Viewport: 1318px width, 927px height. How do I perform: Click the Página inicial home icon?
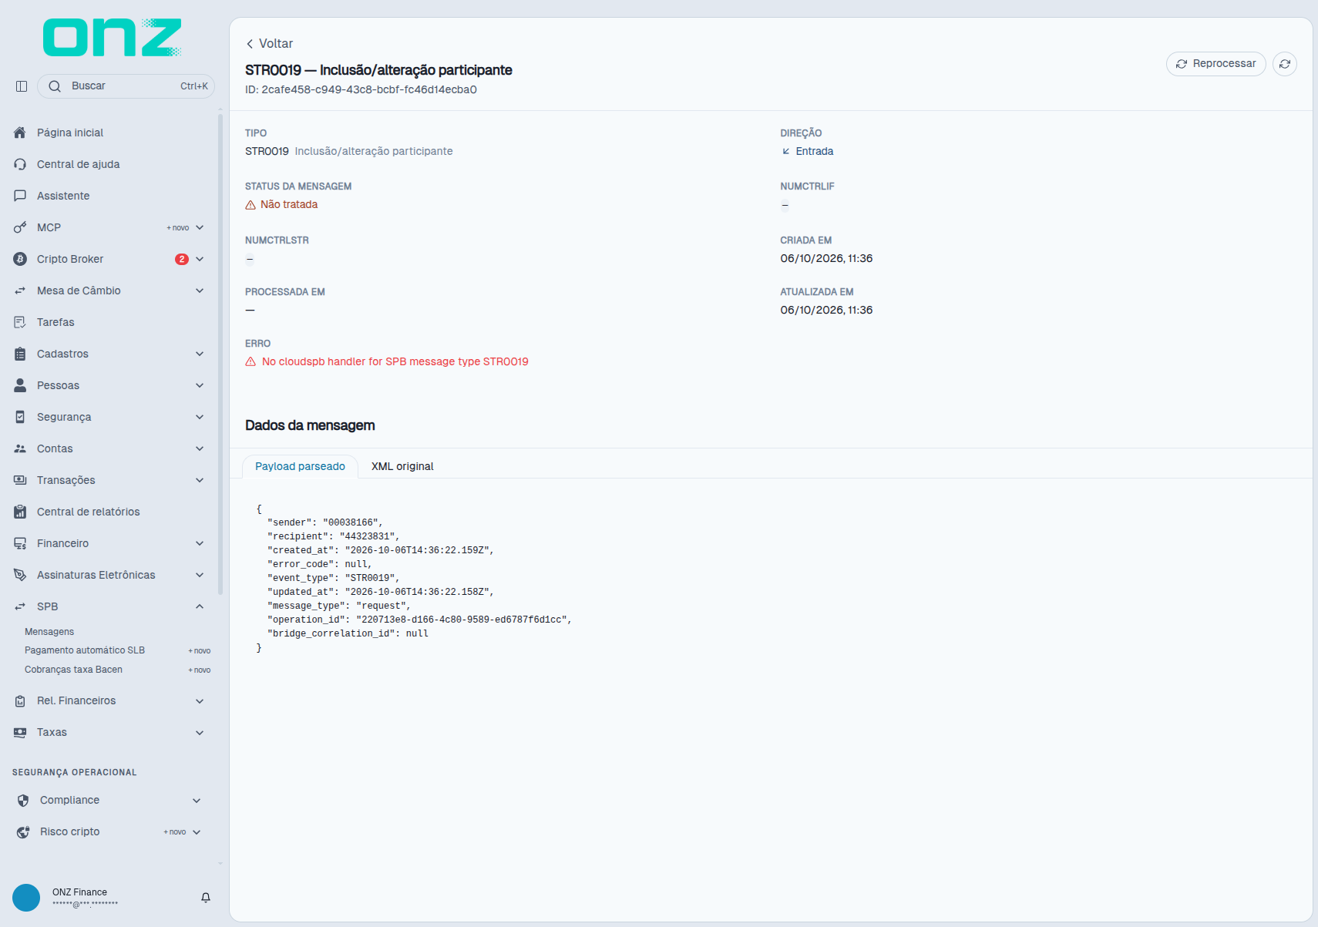(x=20, y=133)
